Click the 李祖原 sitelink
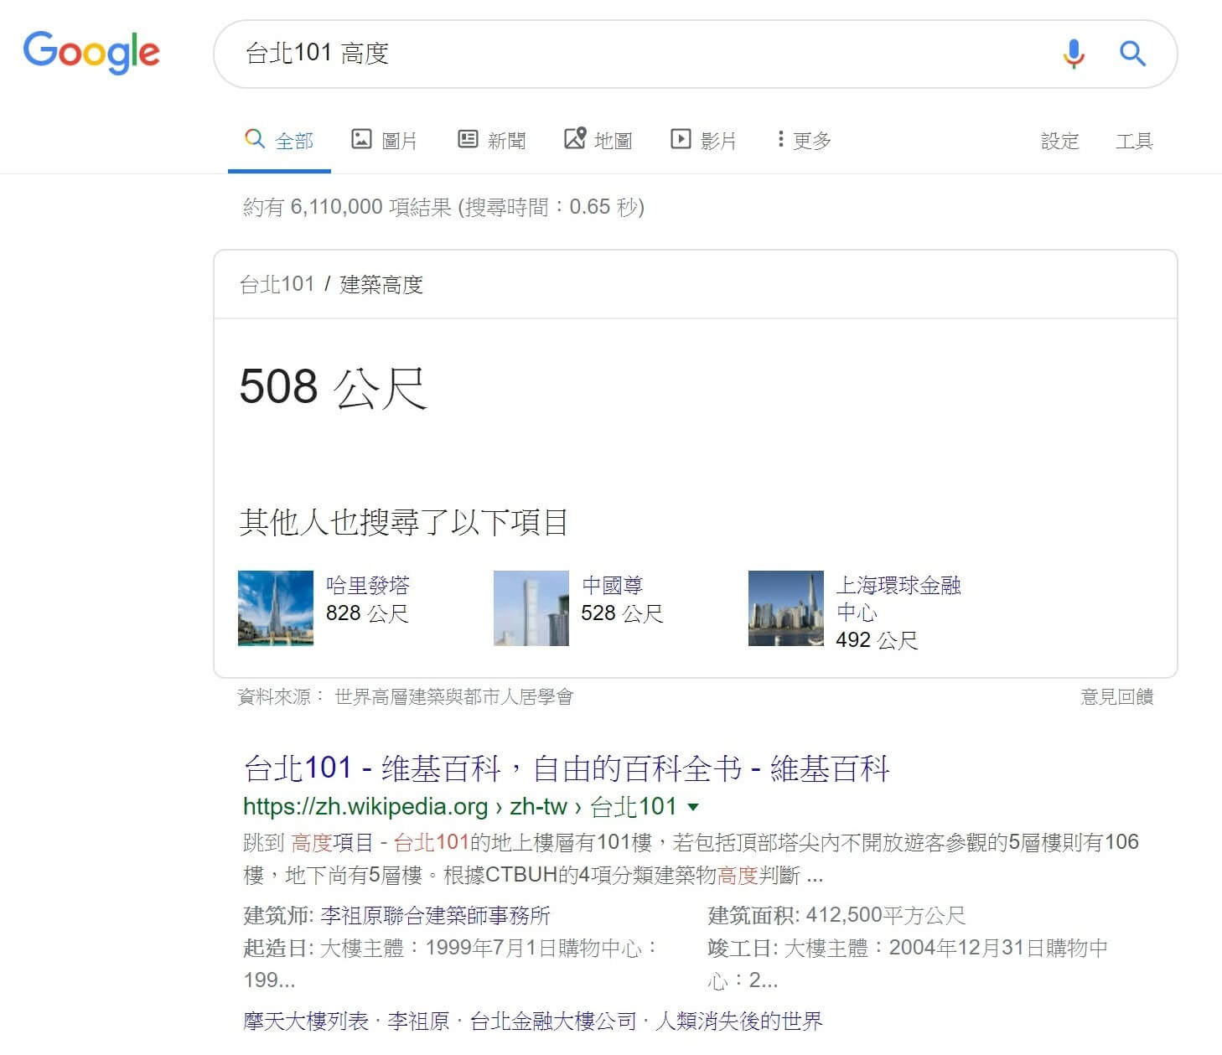The image size is (1222, 1055). [418, 1021]
